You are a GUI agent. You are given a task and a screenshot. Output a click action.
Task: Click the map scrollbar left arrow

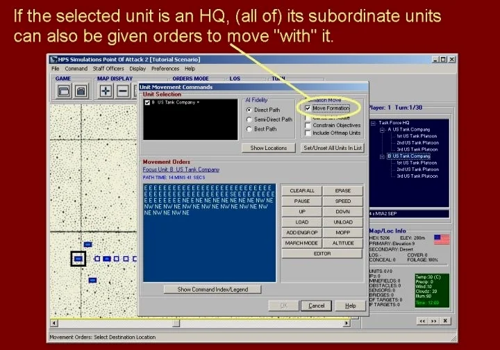[54, 323]
